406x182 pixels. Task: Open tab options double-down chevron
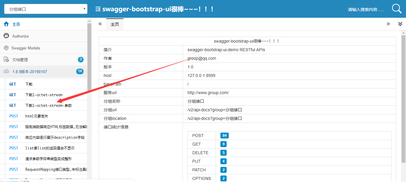400,24
